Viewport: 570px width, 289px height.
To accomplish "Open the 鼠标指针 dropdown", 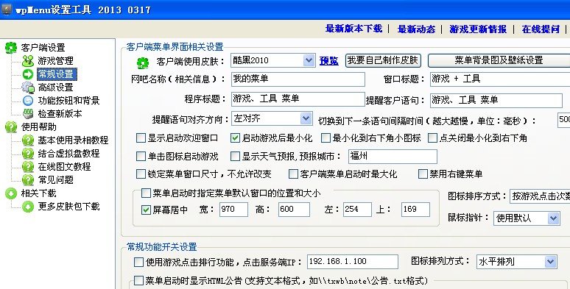I will point(553,218).
